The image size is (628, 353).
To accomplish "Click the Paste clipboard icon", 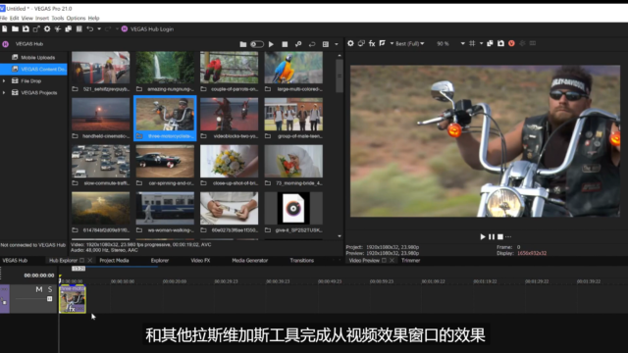I will pyautogui.click(x=78, y=28).
